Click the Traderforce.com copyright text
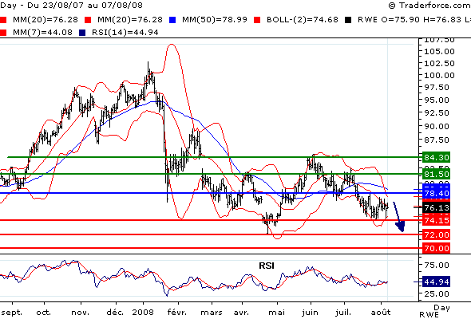Viewport: 471px width, 319px height. pos(429,6)
